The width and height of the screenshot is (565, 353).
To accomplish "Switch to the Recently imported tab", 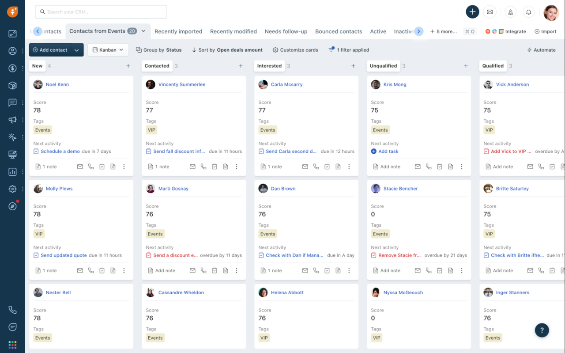I will pyautogui.click(x=178, y=31).
